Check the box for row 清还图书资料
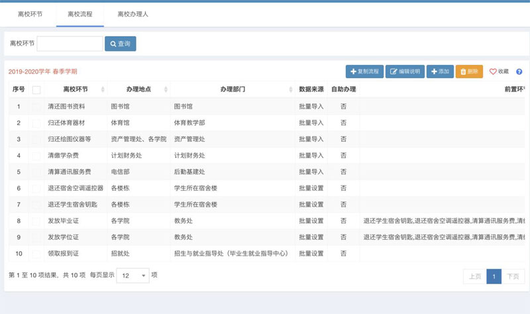The width and height of the screenshot is (530, 314). (36, 106)
